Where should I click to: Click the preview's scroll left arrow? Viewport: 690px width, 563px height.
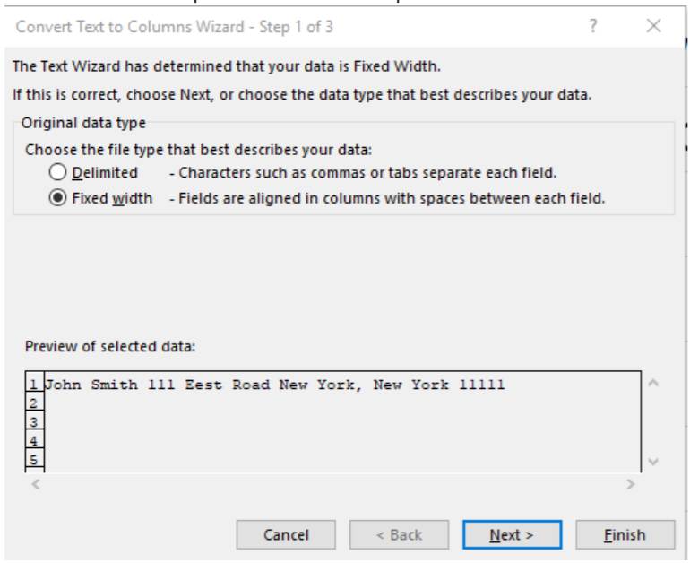tap(35, 485)
